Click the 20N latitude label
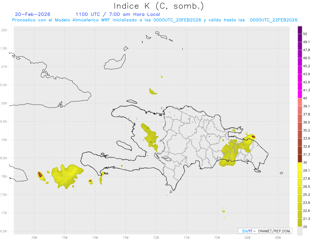The height and width of the screenshot is (241, 312). pyautogui.click(x=4, y=103)
